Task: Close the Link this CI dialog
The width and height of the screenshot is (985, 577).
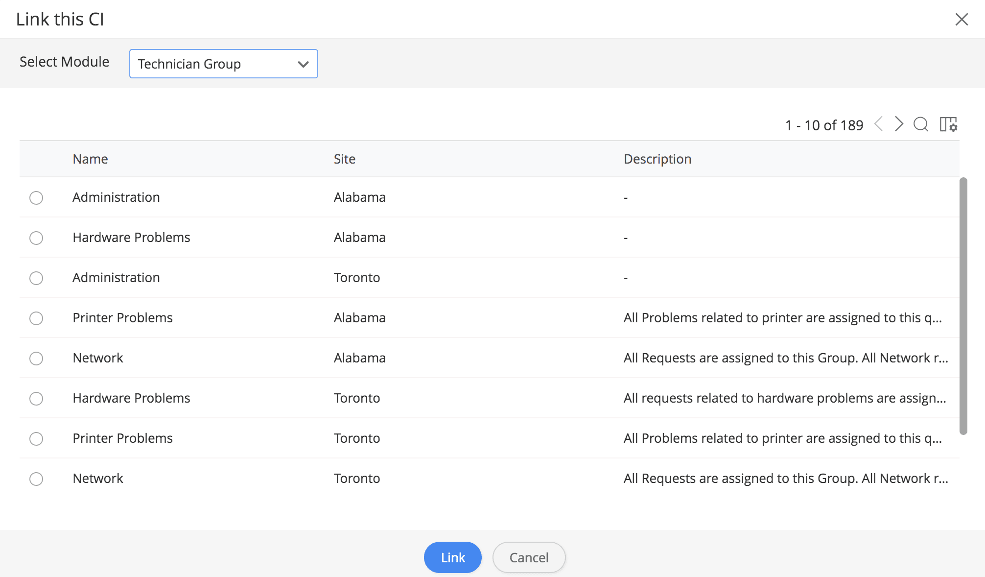Action: [962, 20]
